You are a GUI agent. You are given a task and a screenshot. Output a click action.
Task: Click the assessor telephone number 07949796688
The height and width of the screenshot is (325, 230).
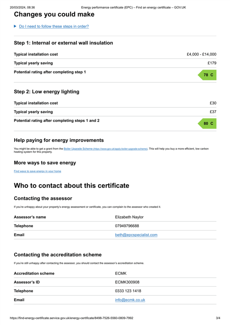point(127,226)
